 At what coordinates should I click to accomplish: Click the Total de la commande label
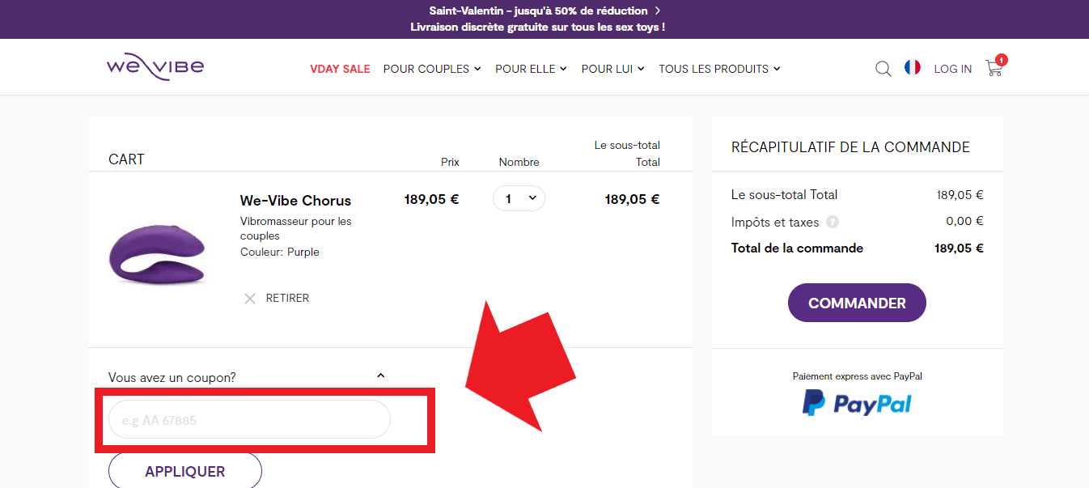pos(797,248)
